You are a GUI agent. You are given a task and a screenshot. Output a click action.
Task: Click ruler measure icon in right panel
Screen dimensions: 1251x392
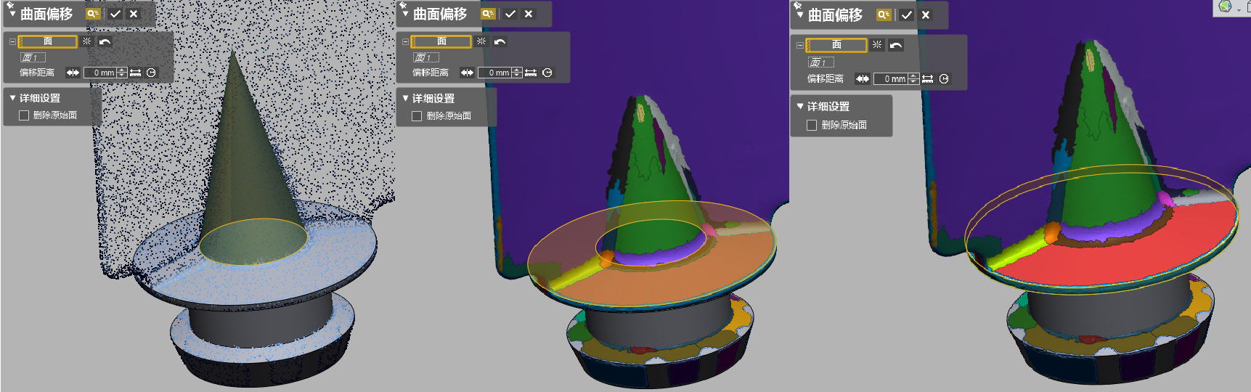coord(928,79)
